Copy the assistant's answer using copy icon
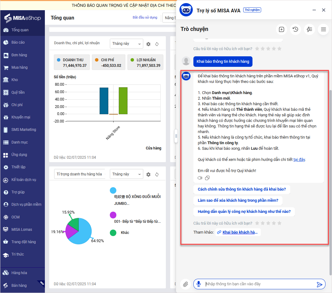Image resolution: width=332 pixels, height=293 pixels. (x=207, y=178)
